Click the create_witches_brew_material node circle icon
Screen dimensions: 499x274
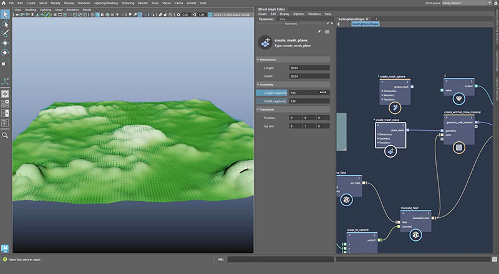[x=458, y=148]
